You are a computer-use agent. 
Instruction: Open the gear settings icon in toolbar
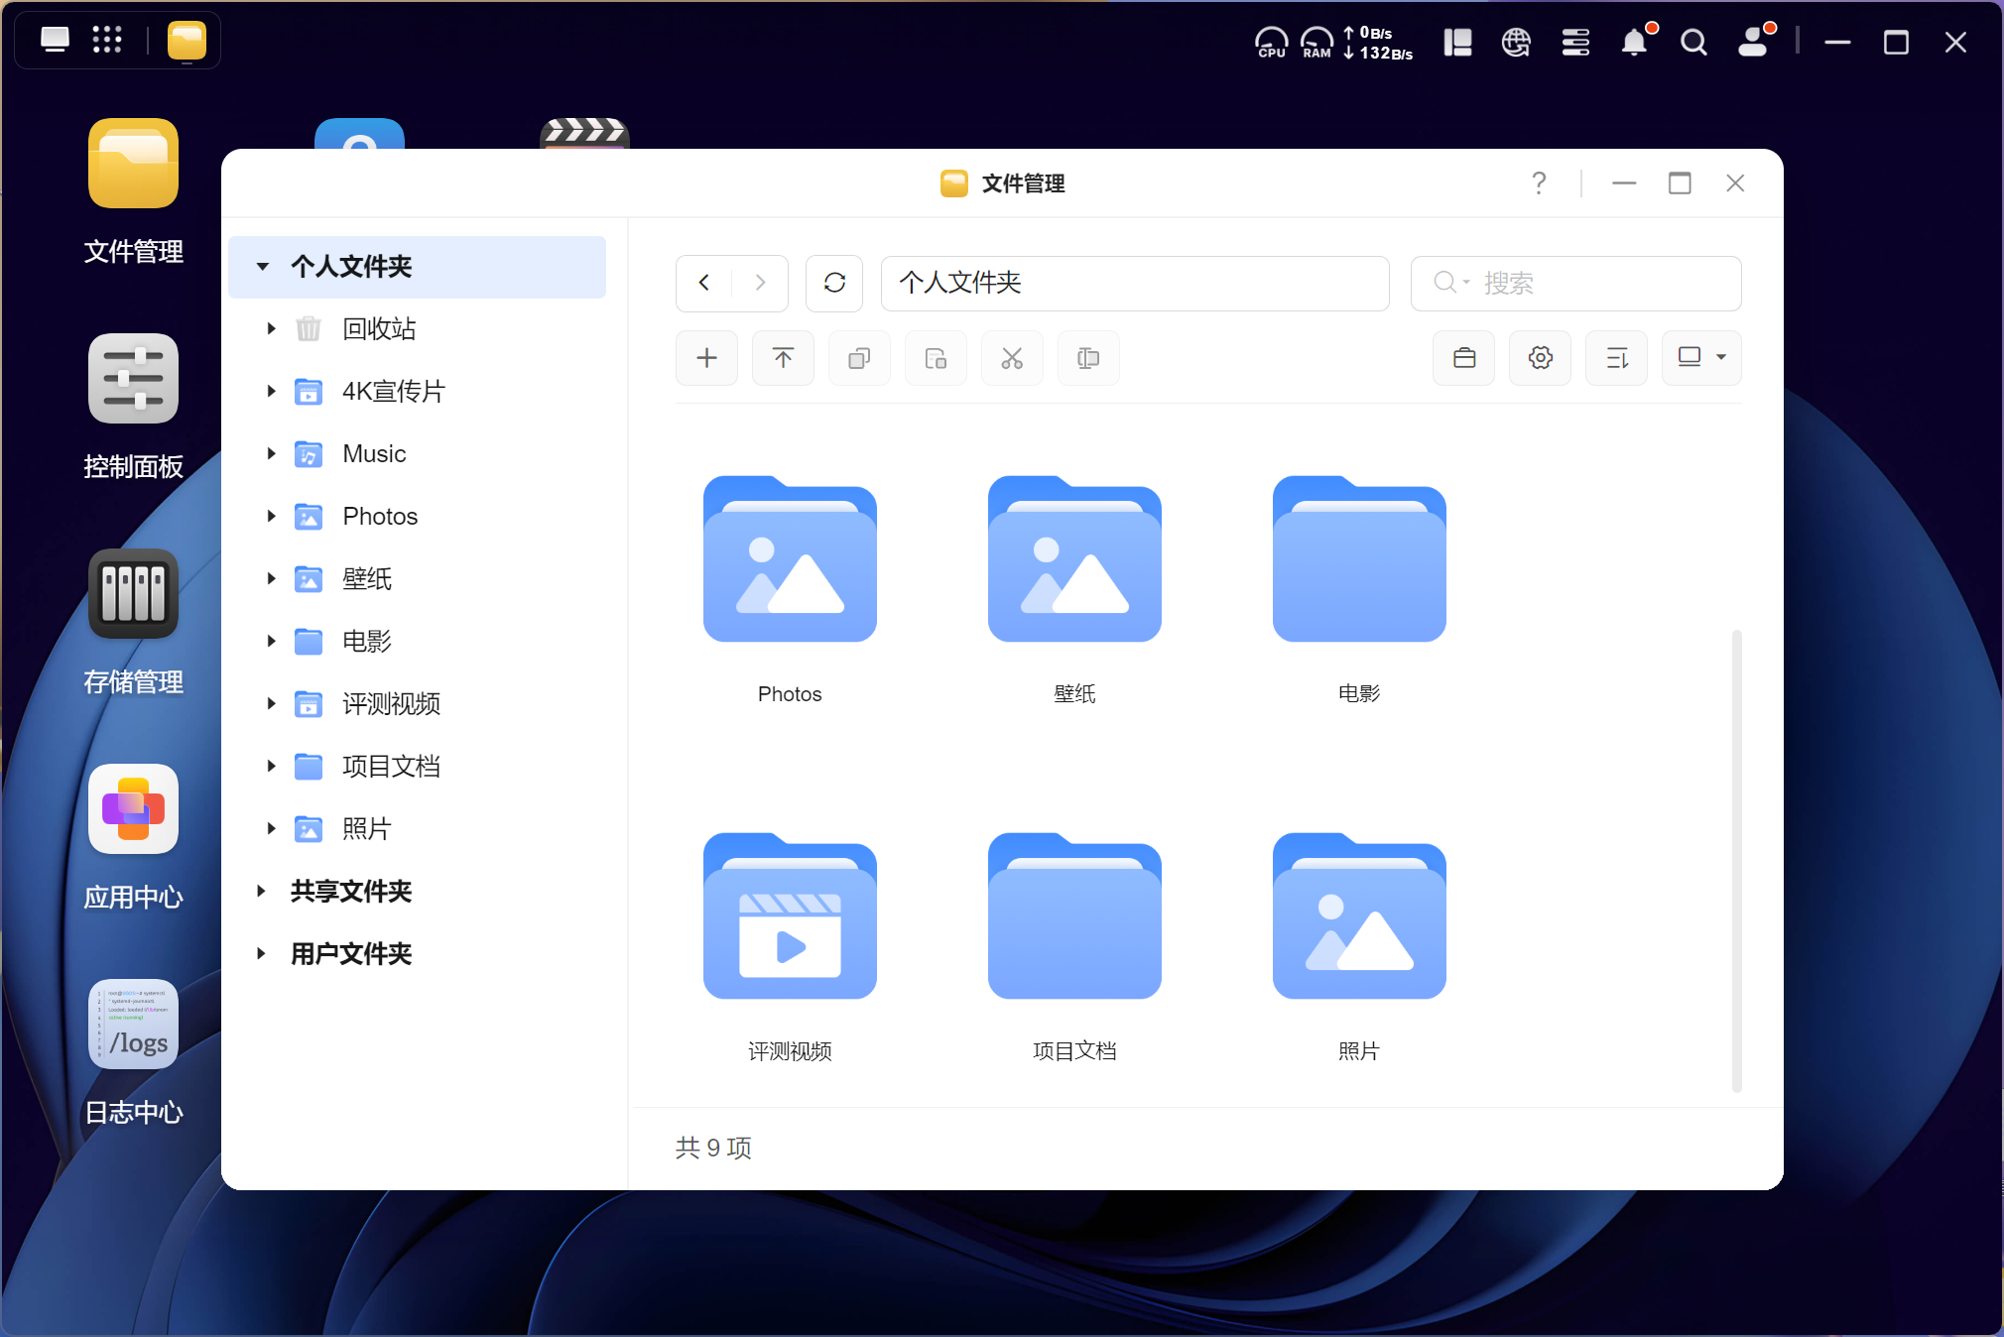coord(1540,358)
